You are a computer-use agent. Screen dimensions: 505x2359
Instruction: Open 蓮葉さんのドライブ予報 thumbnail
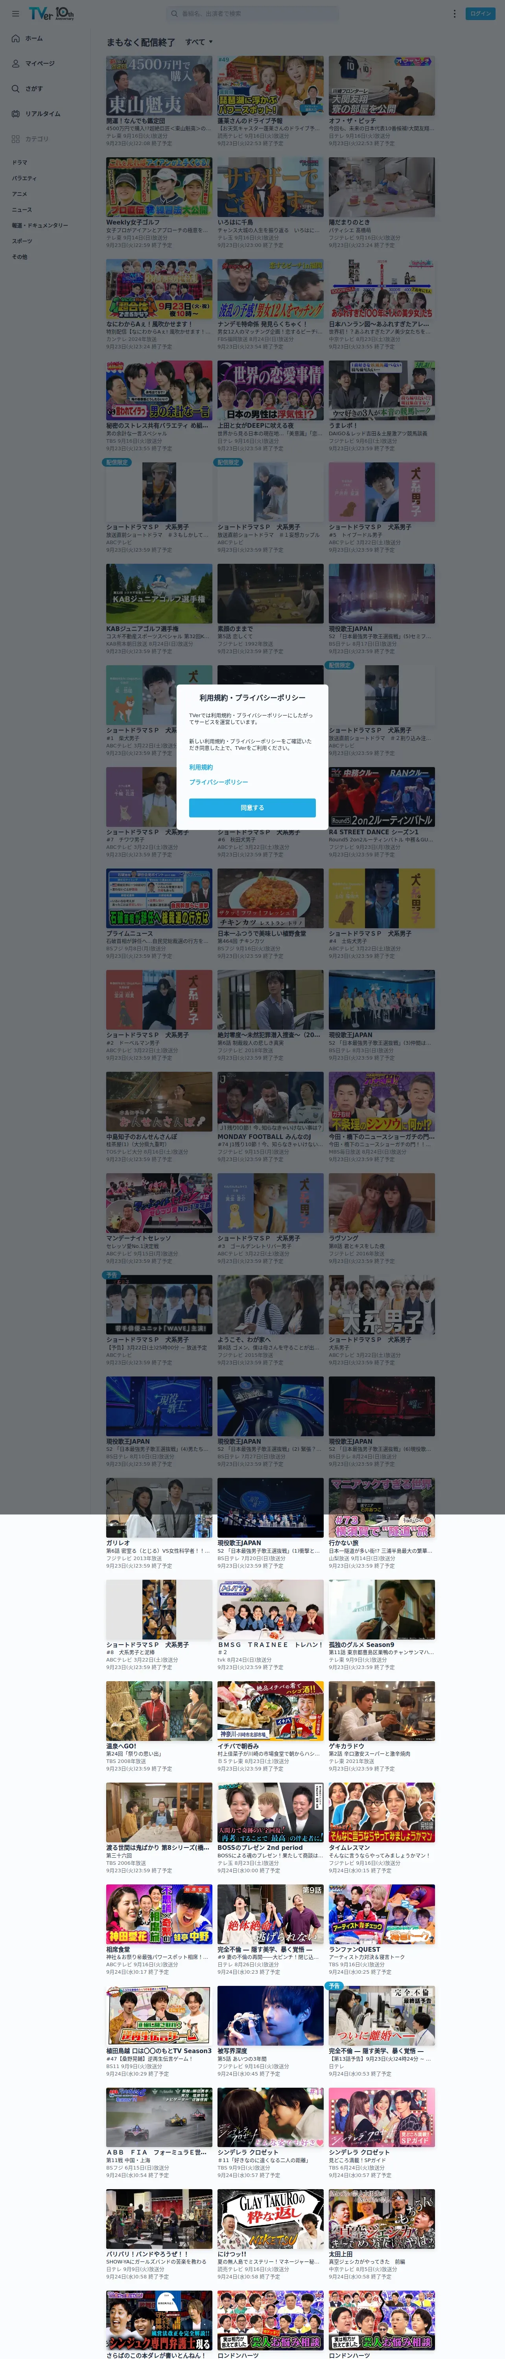click(270, 85)
